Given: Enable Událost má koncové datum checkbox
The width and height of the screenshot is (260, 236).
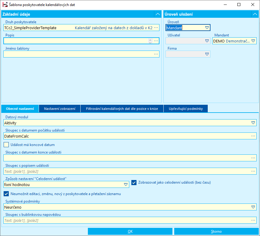Looking at the screenshot, I should pos(6,144).
